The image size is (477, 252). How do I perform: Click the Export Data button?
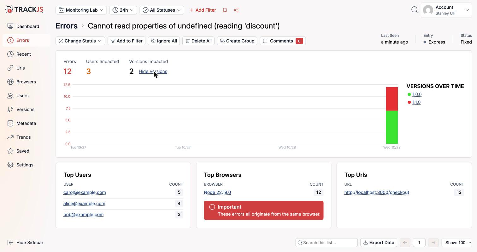pyautogui.click(x=379, y=243)
